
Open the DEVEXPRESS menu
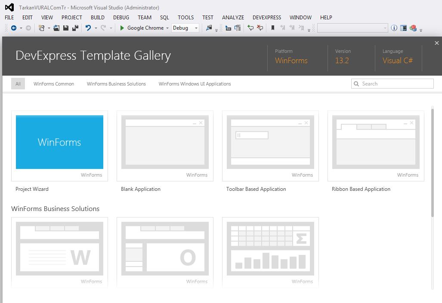[267, 18]
